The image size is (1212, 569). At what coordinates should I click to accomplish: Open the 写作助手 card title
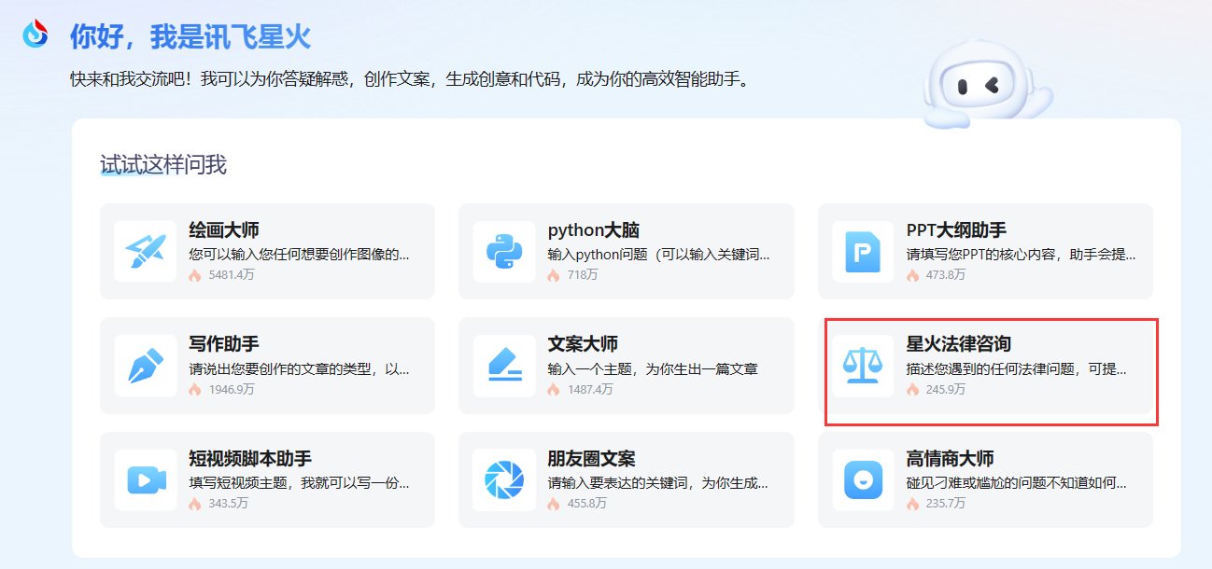[224, 344]
